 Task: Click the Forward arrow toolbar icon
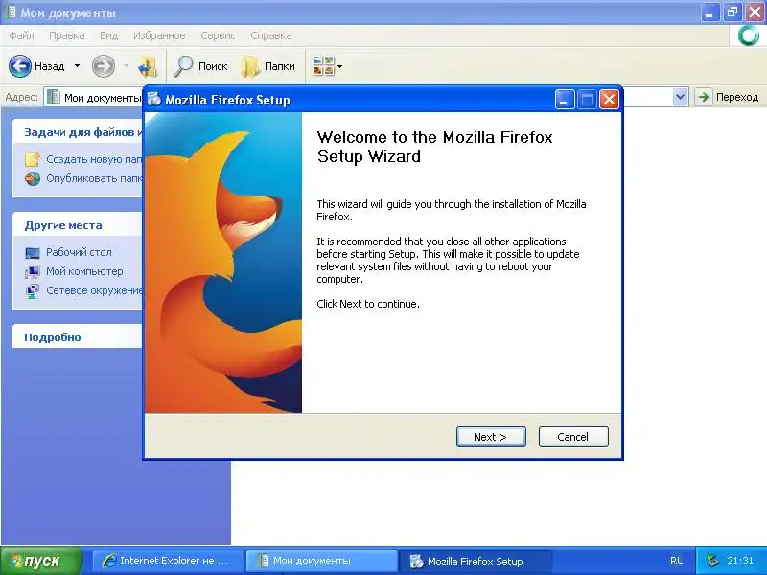104,66
